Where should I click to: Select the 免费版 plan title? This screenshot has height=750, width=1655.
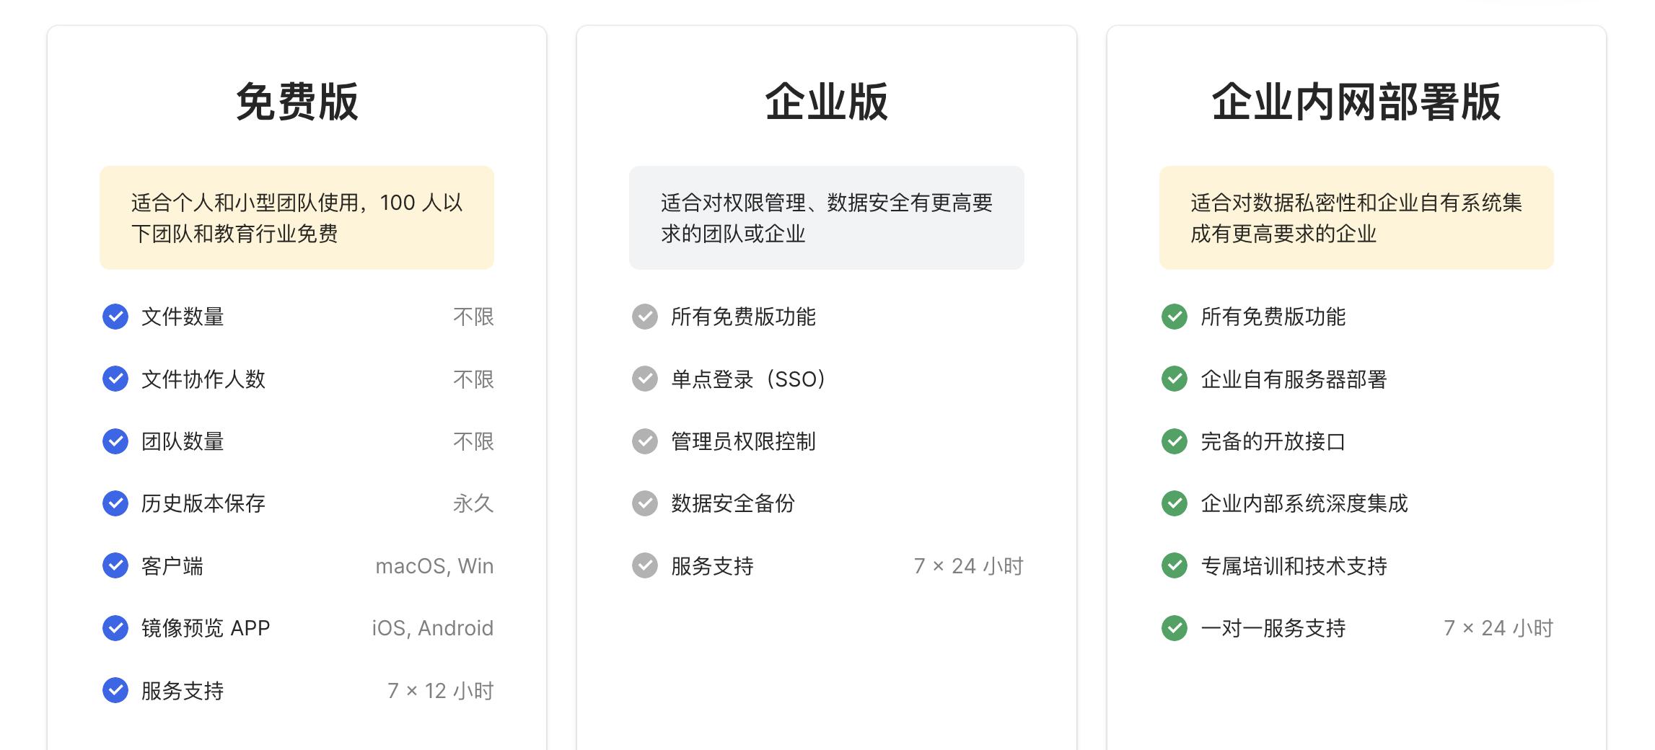(x=297, y=102)
